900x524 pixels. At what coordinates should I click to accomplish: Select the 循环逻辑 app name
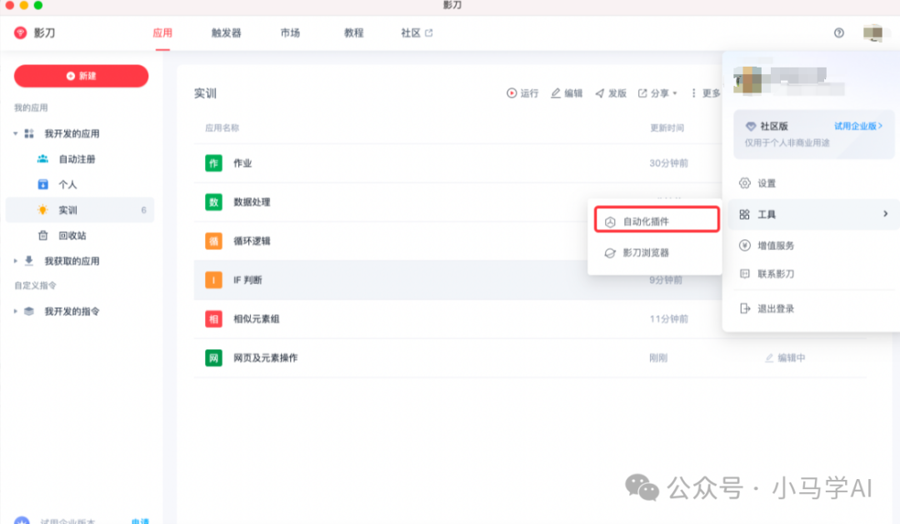[x=252, y=241]
